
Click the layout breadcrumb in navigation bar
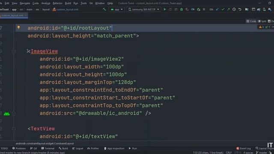point(46,9)
